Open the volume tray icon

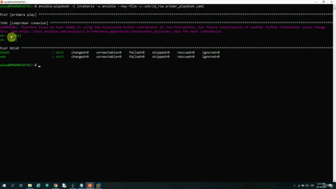click(x=307, y=185)
